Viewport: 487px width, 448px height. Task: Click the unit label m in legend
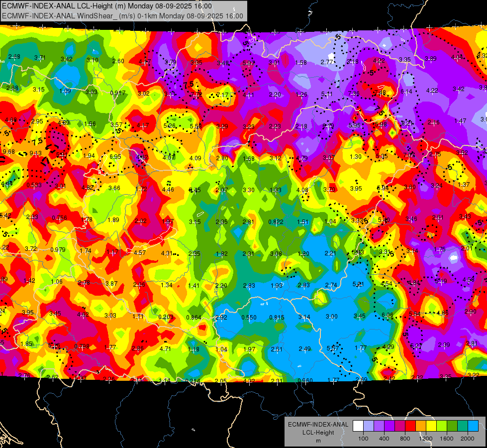coord(318,441)
